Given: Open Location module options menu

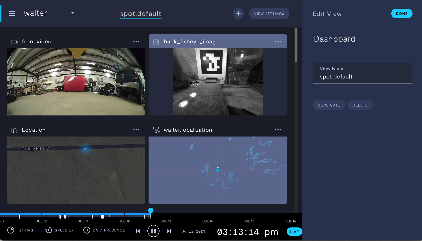Looking at the screenshot, I should 136,130.
